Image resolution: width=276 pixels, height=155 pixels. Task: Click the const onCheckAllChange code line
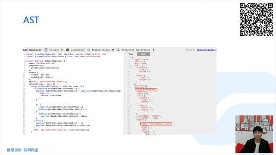58,86
